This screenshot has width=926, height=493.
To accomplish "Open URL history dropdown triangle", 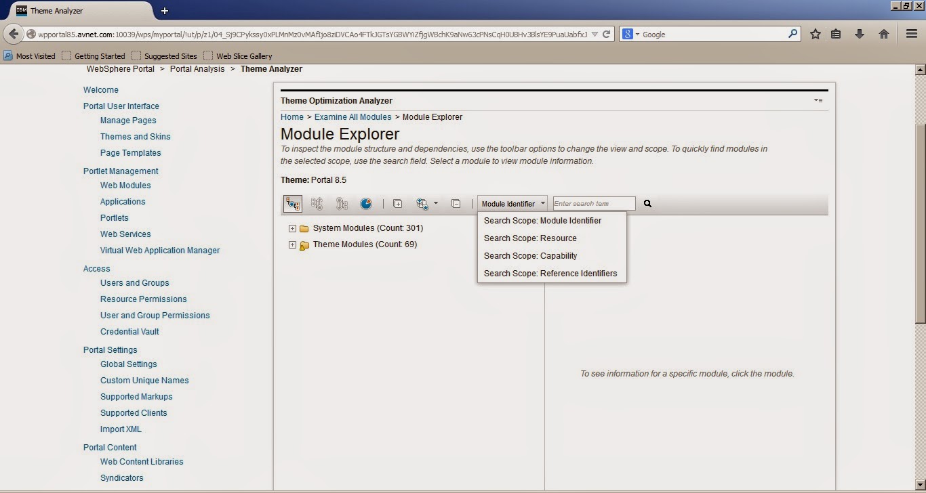I will [x=595, y=34].
